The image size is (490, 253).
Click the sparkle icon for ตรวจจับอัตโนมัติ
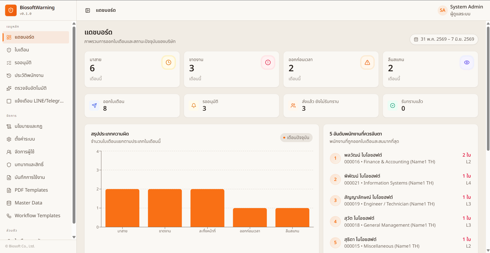[9, 88]
